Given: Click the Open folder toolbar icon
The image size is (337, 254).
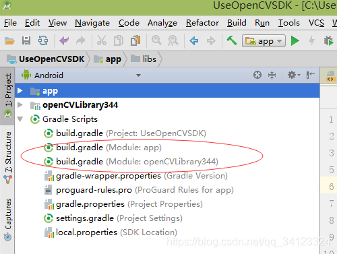Looking at the screenshot, I should pos(9,41).
